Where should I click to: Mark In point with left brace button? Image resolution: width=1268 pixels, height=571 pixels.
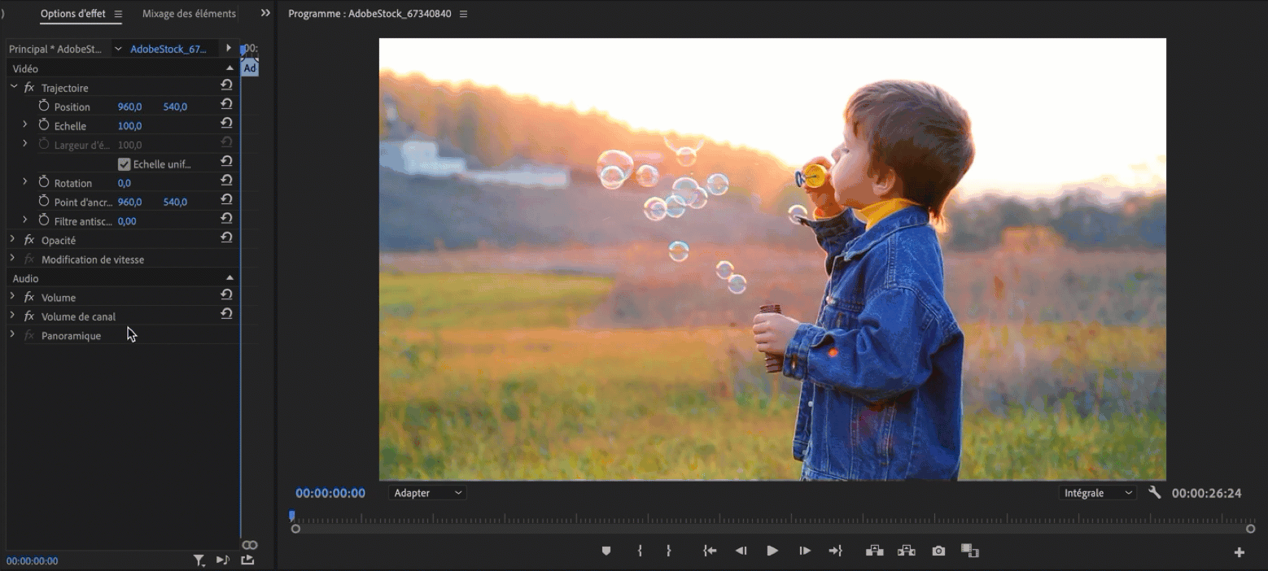[x=640, y=551]
